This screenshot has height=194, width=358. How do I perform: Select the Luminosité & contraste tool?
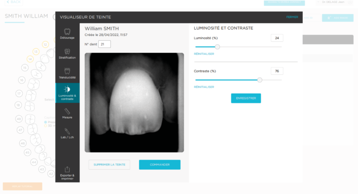(x=67, y=93)
